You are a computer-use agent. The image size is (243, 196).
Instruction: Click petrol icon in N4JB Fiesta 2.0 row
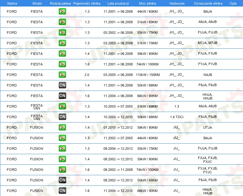pos(62,74)
